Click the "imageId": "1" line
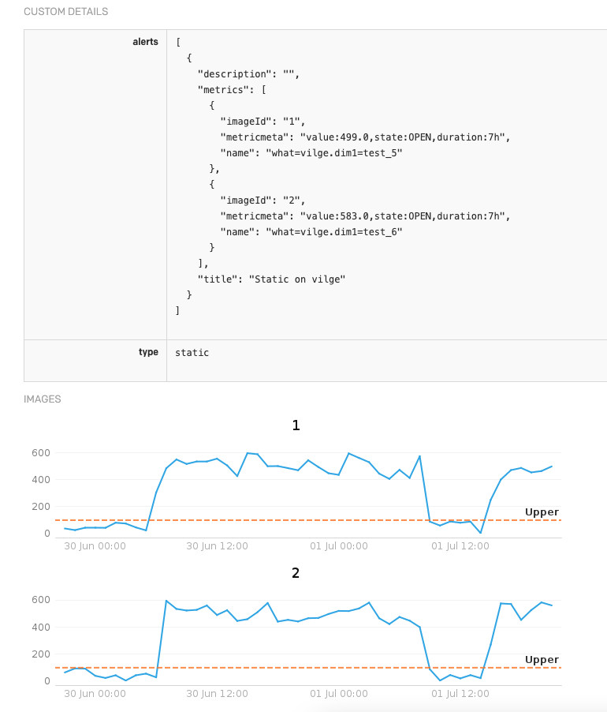Viewport: 607px width, 712px height. [263, 122]
